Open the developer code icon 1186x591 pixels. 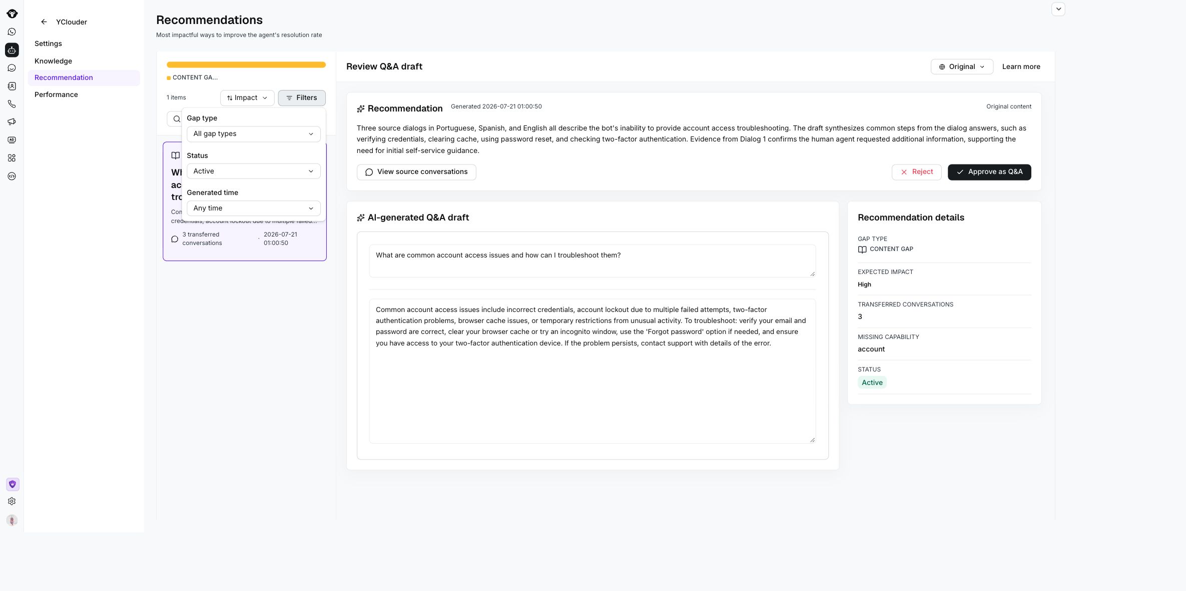point(12,176)
